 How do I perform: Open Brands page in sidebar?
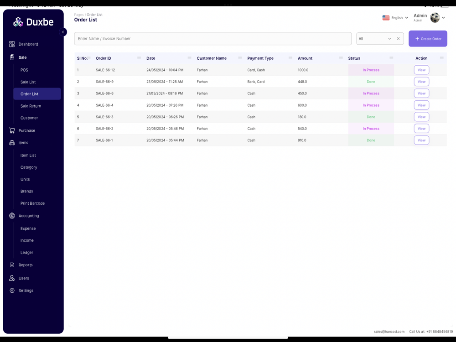point(26,192)
